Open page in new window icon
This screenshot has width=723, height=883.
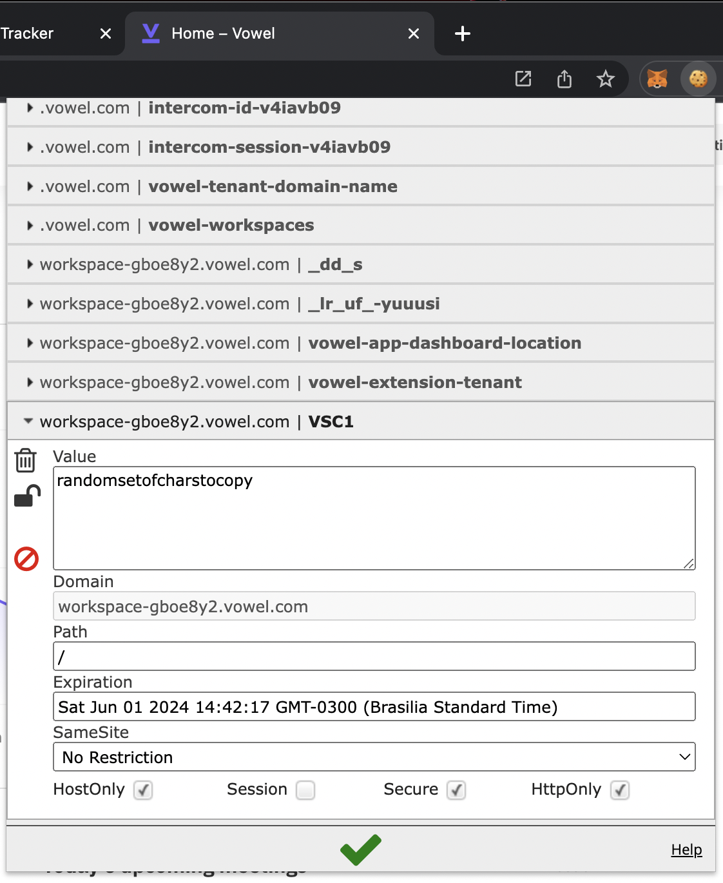pos(523,78)
